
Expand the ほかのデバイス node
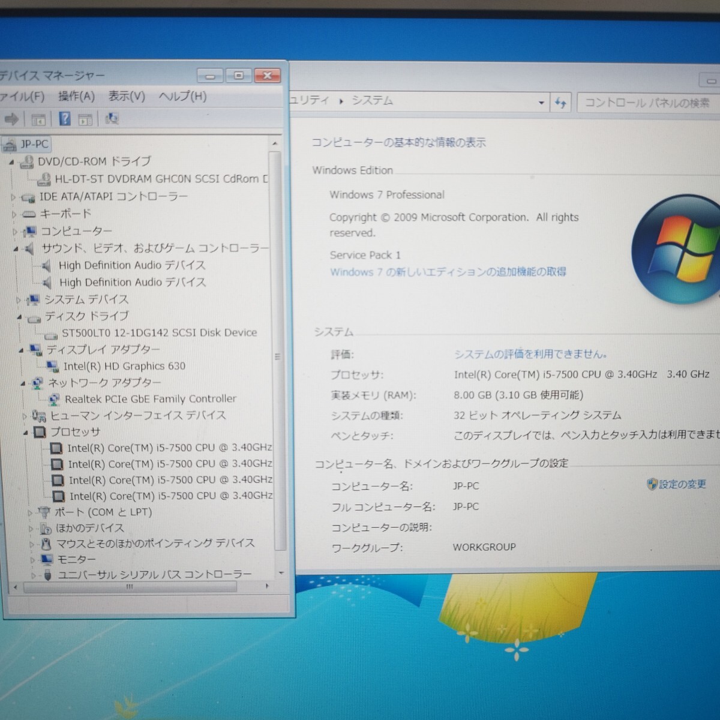(x=31, y=529)
